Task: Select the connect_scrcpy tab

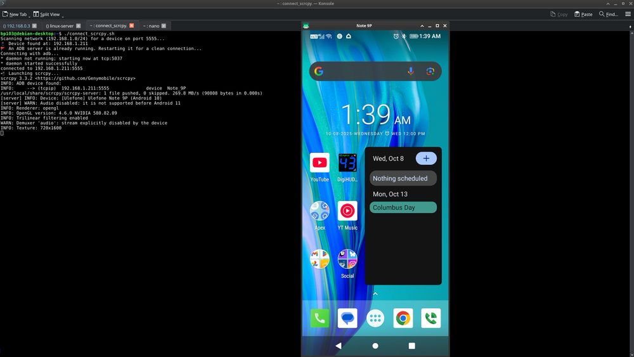Action: (112, 26)
